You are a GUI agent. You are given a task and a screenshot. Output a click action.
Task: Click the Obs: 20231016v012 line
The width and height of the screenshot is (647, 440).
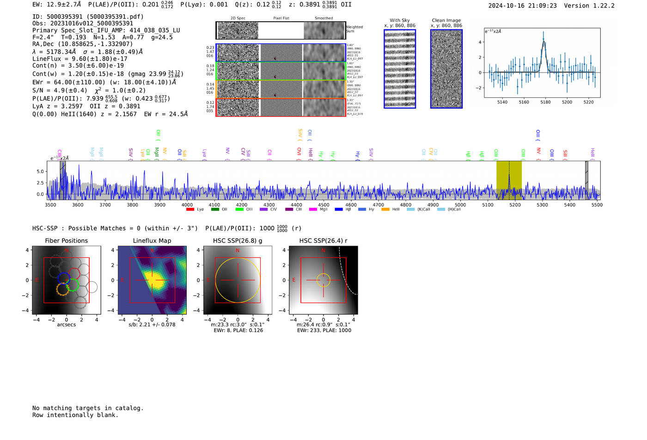pos(83,24)
